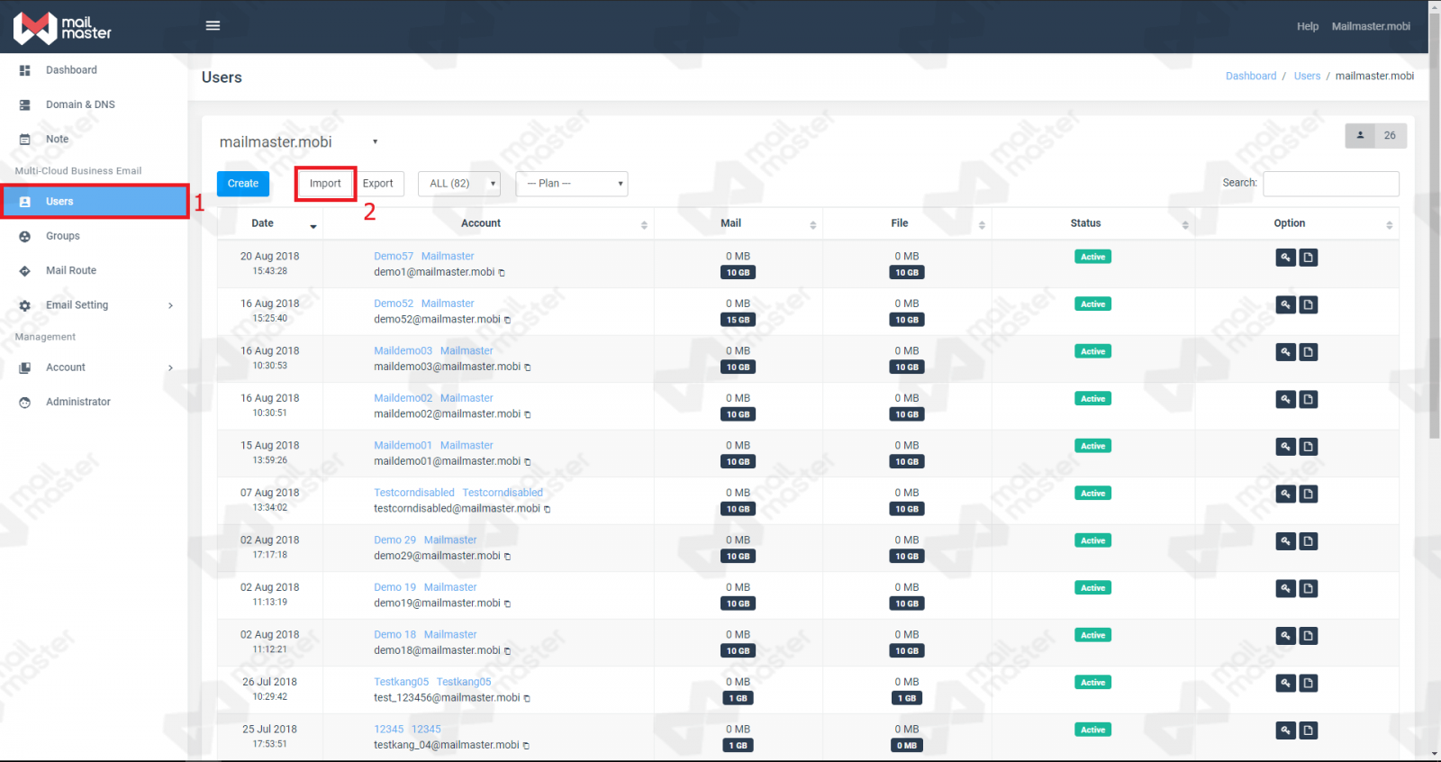Click the Email Setting gear icon

coord(25,305)
